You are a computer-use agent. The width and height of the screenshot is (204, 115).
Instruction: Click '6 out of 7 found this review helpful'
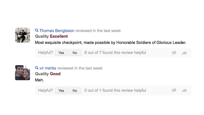coord(115,53)
